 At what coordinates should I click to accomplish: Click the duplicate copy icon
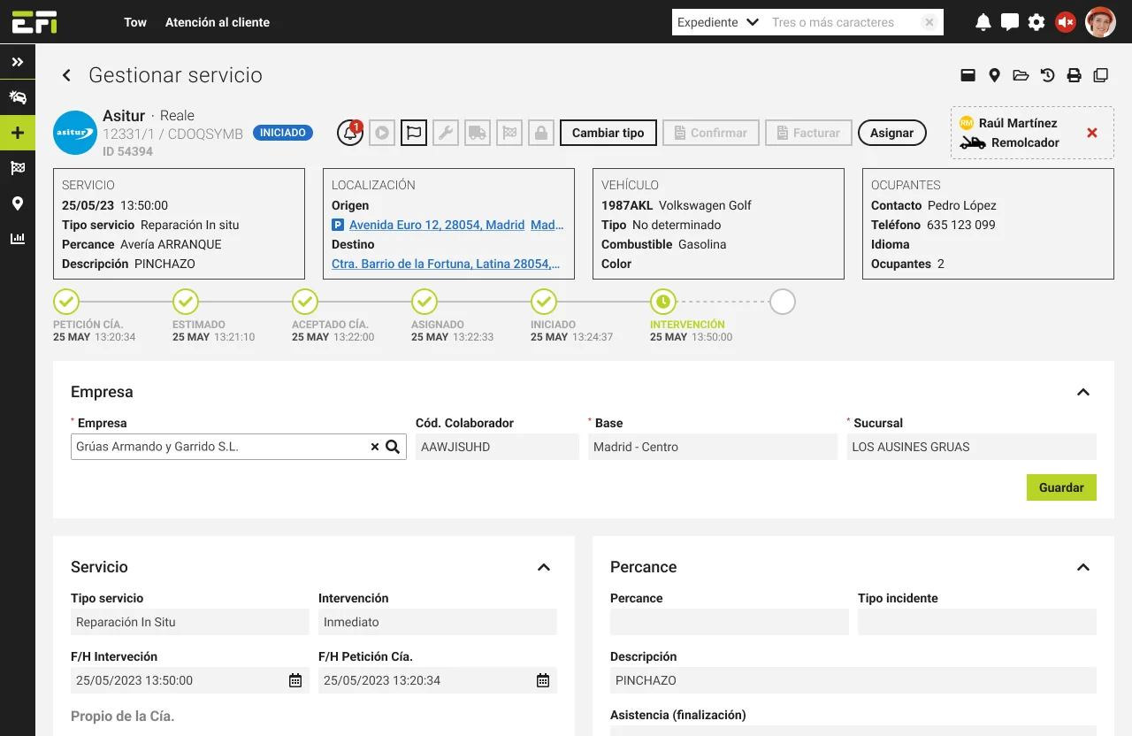point(1101,75)
